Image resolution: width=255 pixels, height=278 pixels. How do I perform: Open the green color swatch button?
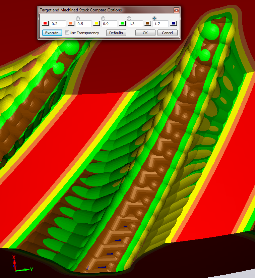pos(122,23)
